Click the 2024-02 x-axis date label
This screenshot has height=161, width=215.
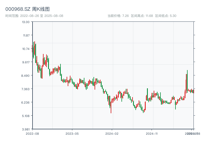(112, 133)
